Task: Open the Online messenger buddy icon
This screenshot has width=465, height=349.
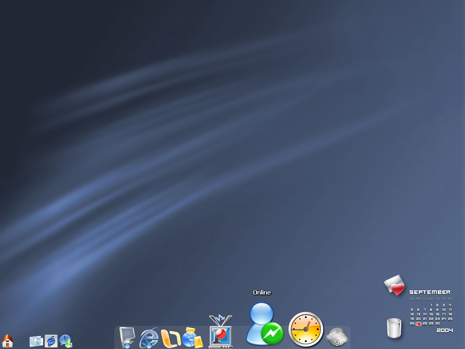Action: tap(263, 324)
